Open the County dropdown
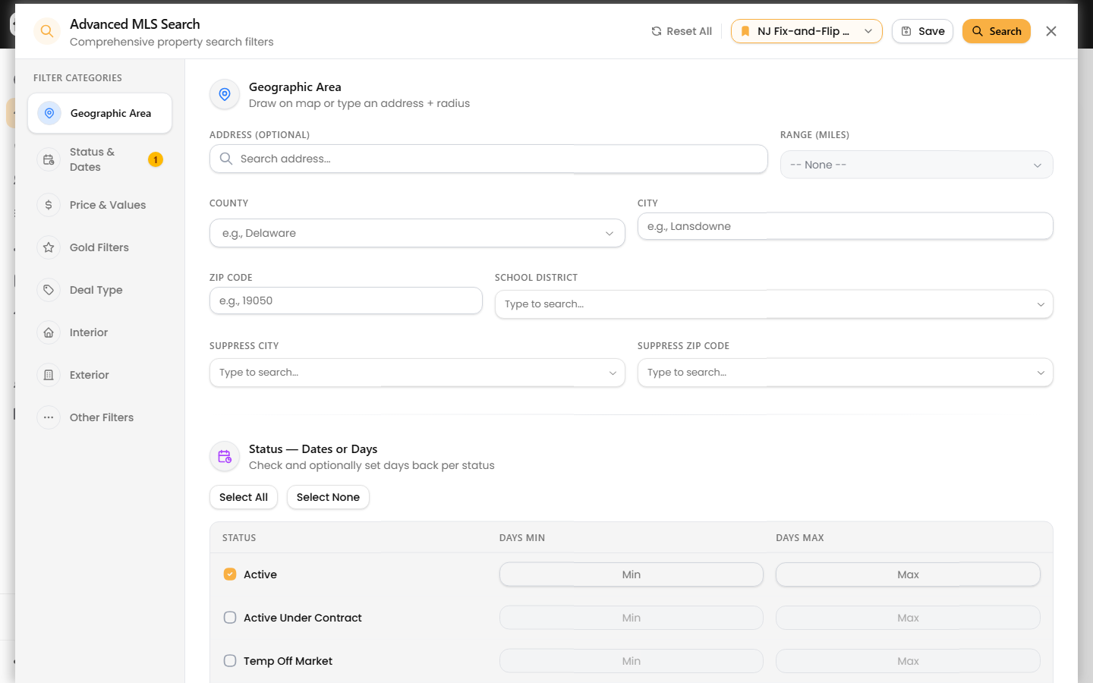Screen dimensions: 1093x683 (x=417, y=233)
